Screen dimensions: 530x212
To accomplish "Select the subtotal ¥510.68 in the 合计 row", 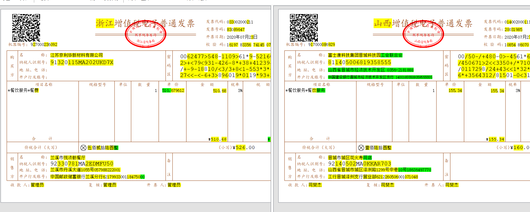I will 217,139.
